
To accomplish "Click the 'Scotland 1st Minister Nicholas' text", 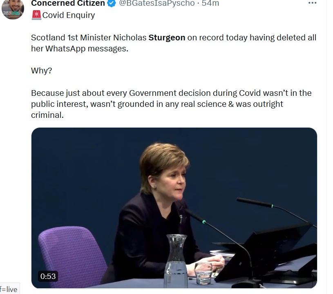I will (89, 38).
